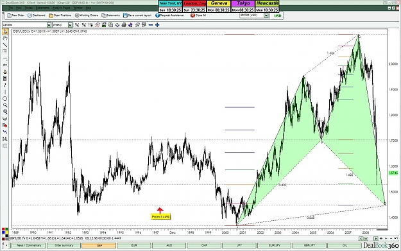Click Request Assistance
The width and height of the screenshot is (401, 251).
169,15
